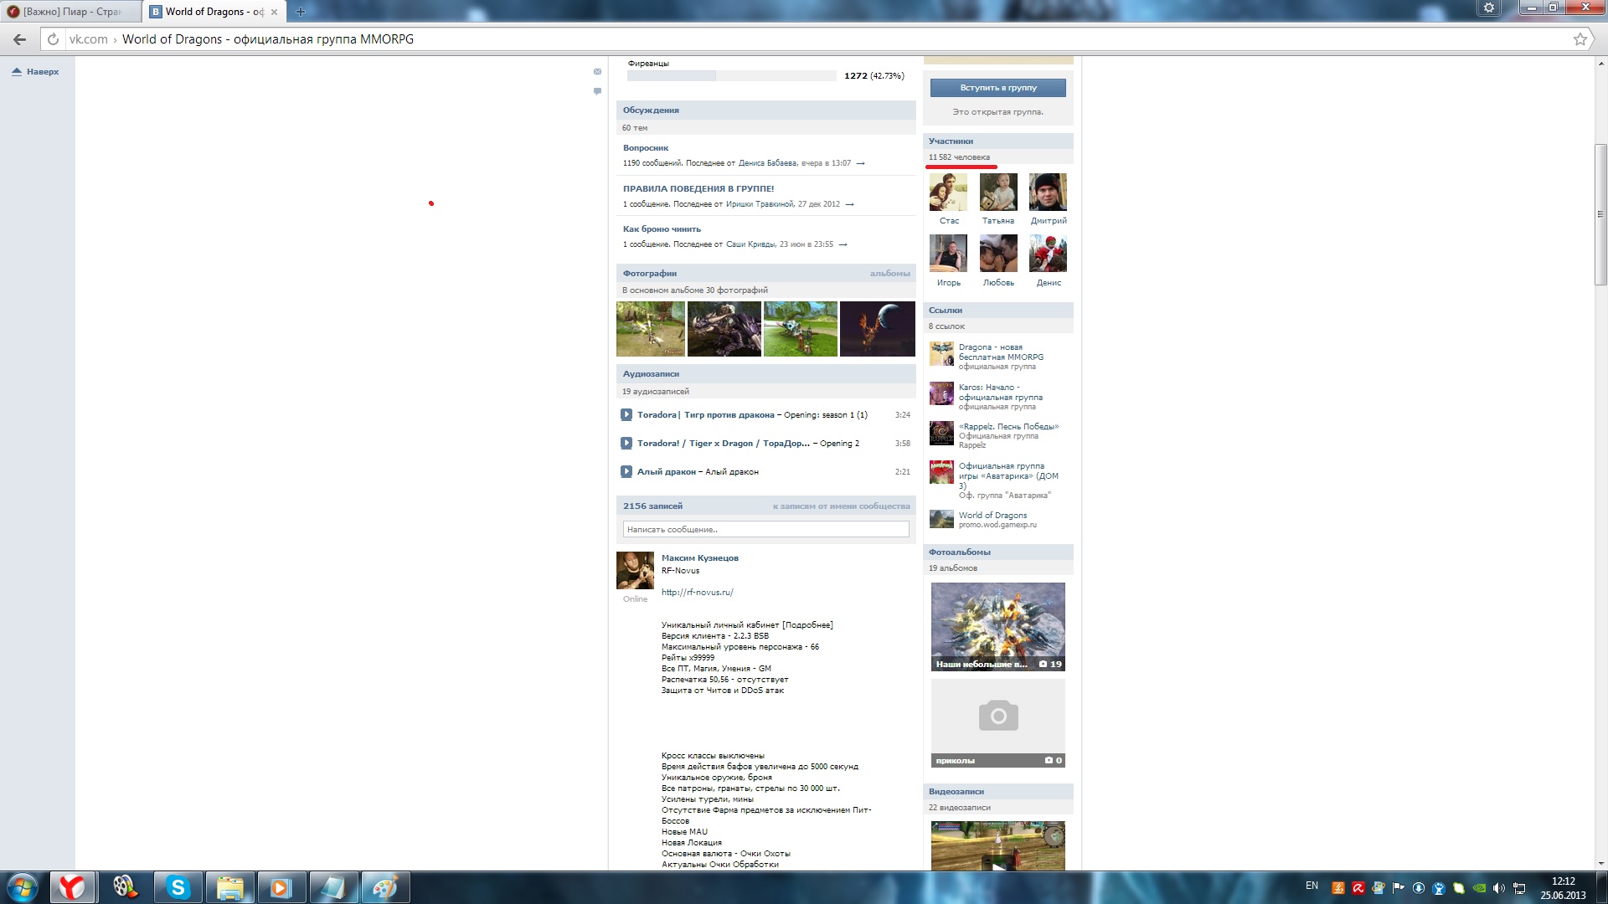The height and width of the screenshot is (904, 1608).
Task: Open Paint from the taskbar
Action: (384, 887)
